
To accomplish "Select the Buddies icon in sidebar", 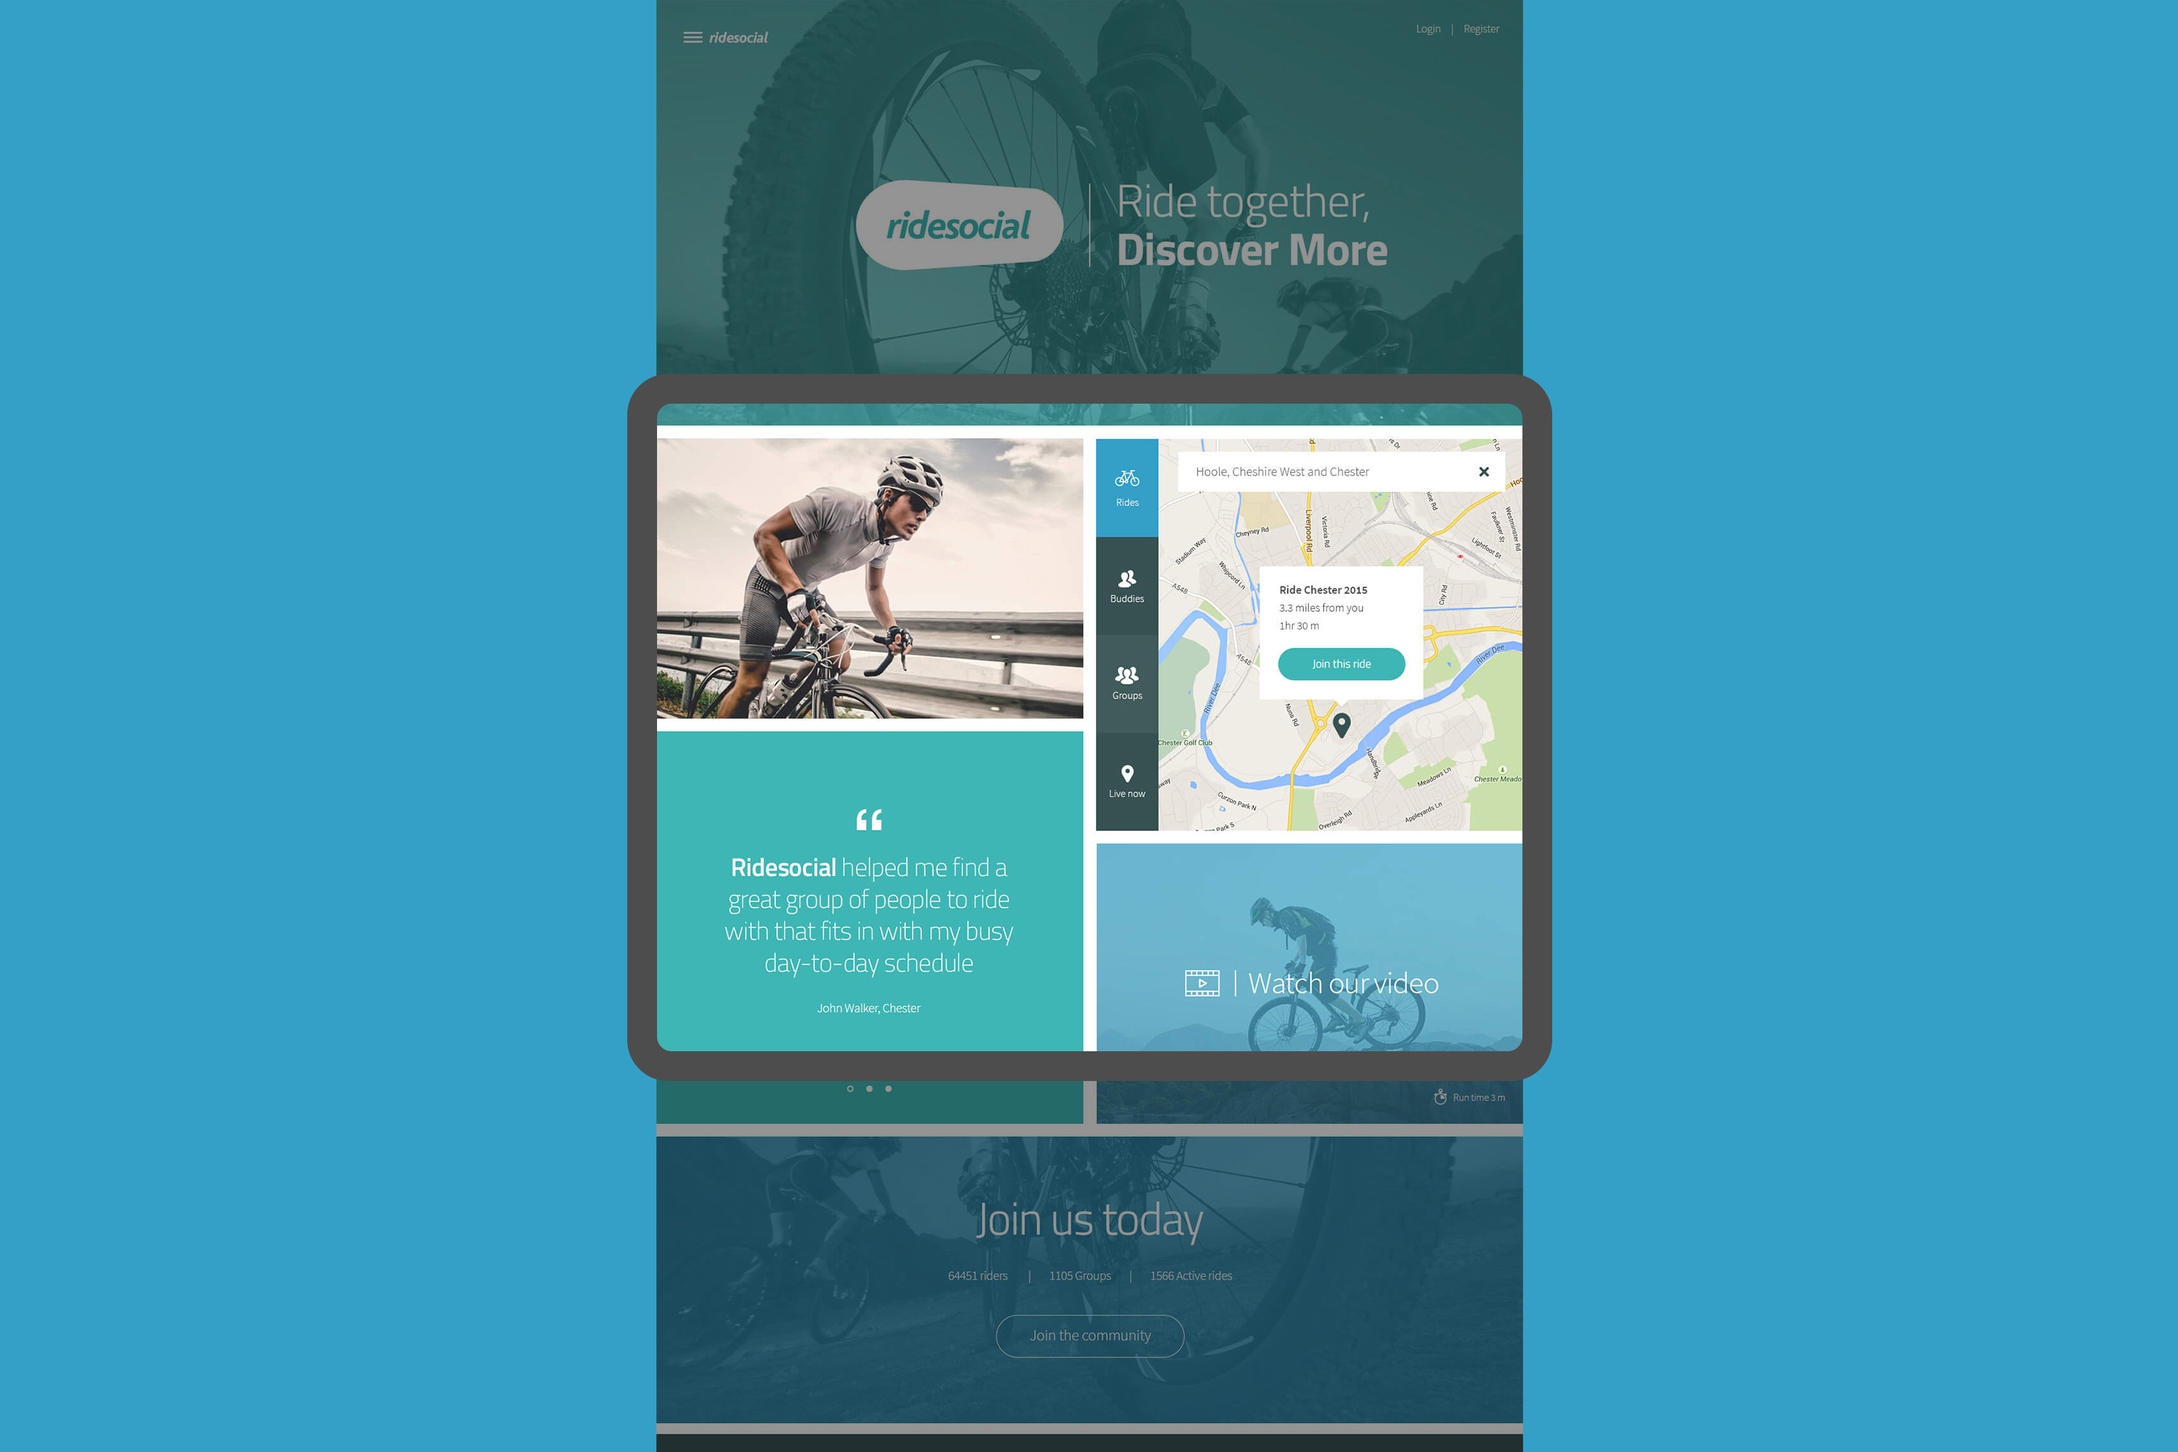I will 1128,584.
